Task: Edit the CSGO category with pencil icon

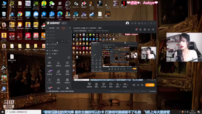Action: (x=86, y=31)
